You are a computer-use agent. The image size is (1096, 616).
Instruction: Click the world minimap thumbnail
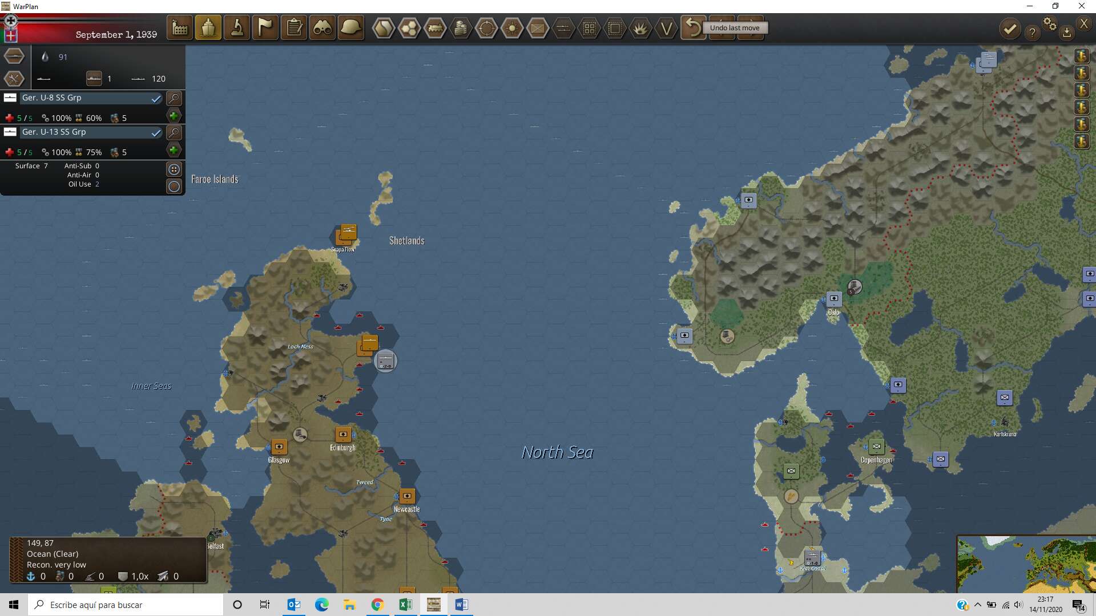point(1026,564)
